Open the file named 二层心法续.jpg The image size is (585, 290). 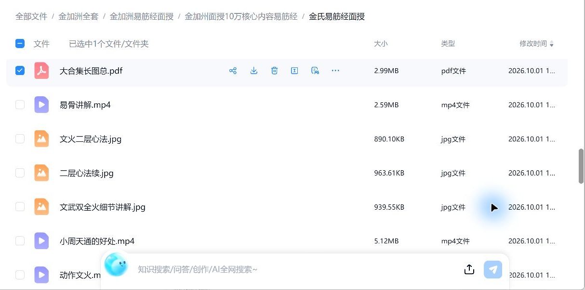pyautogui.click(x=87, y=173)
